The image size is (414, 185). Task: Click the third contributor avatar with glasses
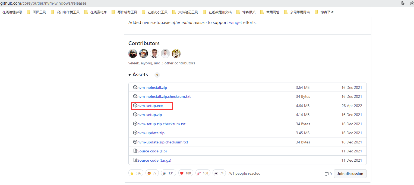click(154, 54)
